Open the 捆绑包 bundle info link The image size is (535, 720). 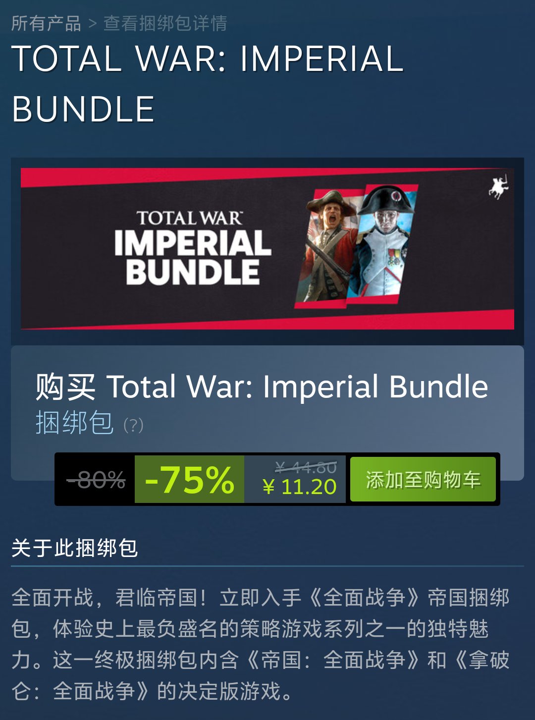pyautogui.click(x=74, y=423)
